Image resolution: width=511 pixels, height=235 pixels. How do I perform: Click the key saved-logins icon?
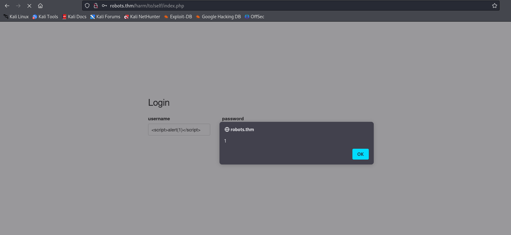(x=104, y=6)
